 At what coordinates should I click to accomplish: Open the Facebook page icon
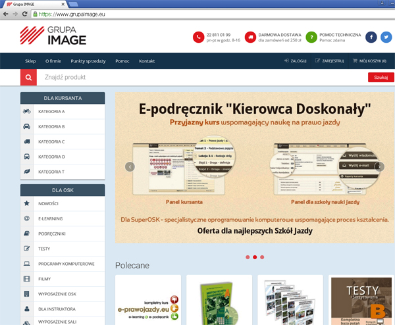point(371,37)
